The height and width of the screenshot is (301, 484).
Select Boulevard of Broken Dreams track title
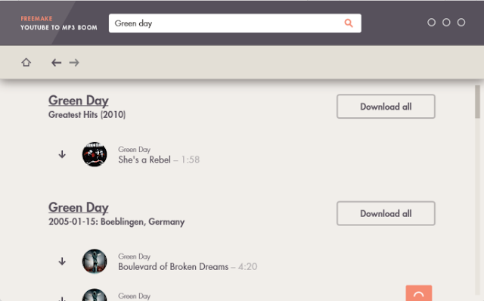(173, 267)
